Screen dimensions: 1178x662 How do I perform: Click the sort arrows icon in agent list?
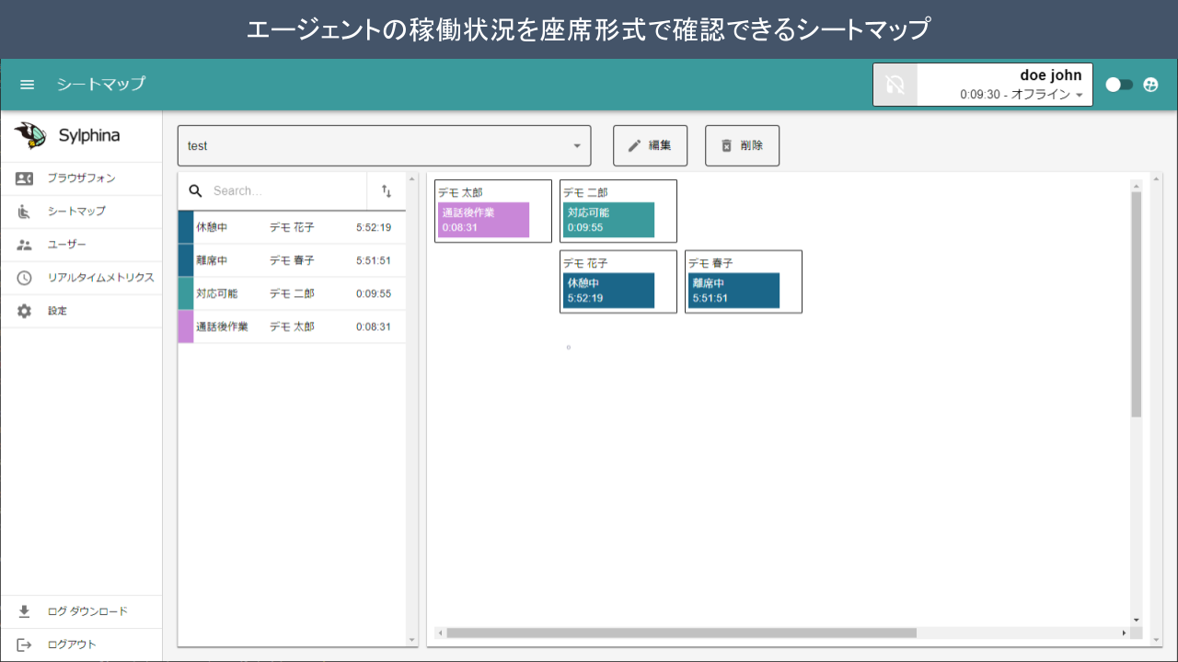tap(387, 191)
